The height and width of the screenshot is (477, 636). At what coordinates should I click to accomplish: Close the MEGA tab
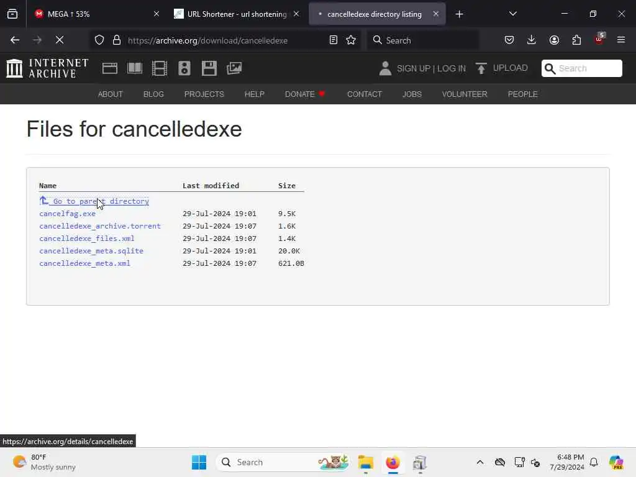point(156,14)
